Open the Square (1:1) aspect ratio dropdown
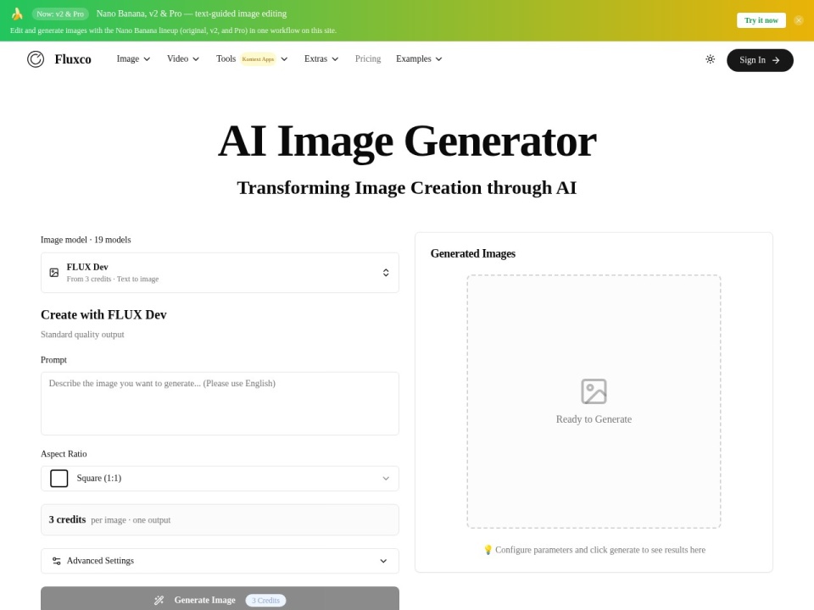The image size is (814, 610). coord(220,478)
